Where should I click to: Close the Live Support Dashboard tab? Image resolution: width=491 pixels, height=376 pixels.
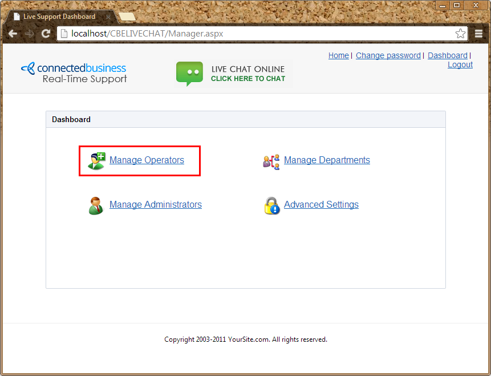tap(108, 17)
